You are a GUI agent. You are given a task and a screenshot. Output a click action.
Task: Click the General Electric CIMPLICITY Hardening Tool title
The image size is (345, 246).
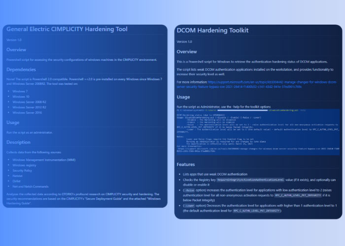(67, 29)
